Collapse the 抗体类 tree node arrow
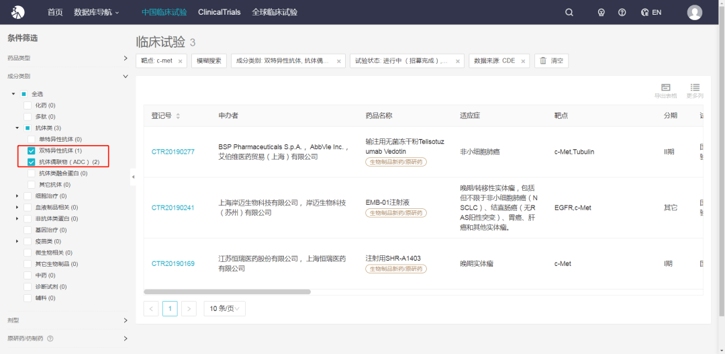The height and width of the screenshot is (354, 725). (x=17, y=128)
